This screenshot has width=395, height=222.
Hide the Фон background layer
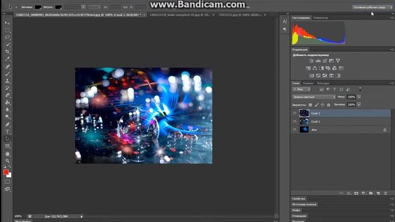pyautogui.click(x=294, y=129)
